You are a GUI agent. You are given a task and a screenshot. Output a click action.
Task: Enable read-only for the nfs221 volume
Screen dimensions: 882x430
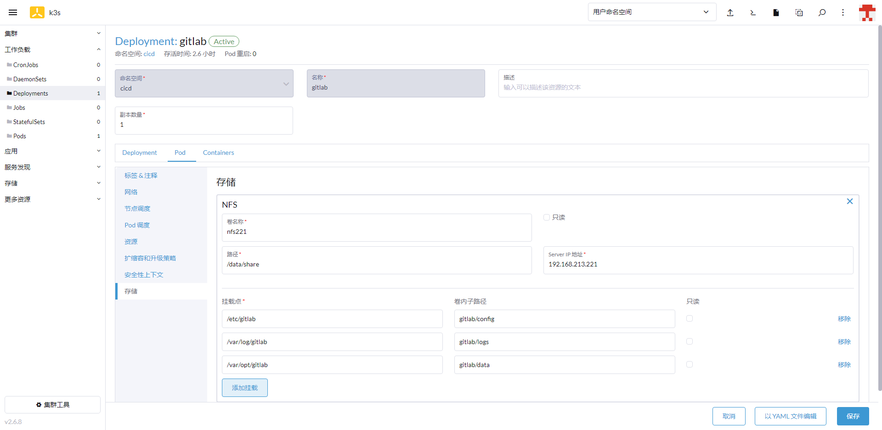(x=547, y=217)
